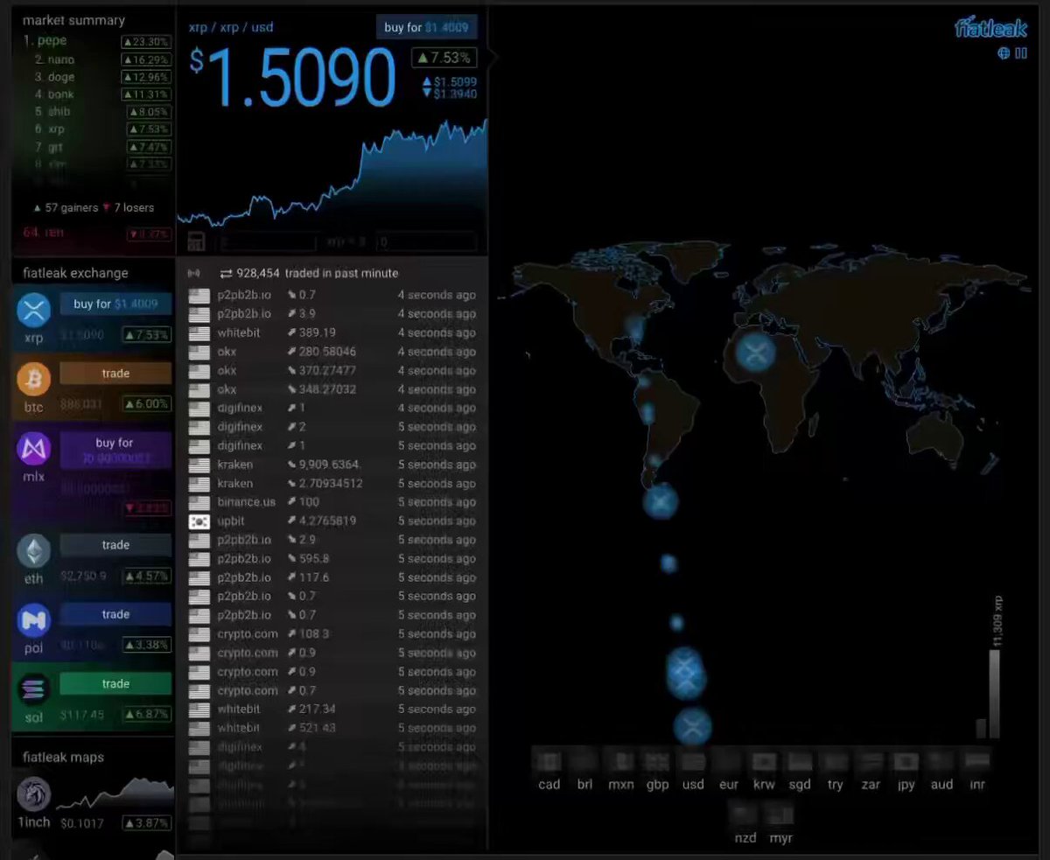
Task: Click the kraken 9,909.6364 trade row
Action: click(332, 465)
